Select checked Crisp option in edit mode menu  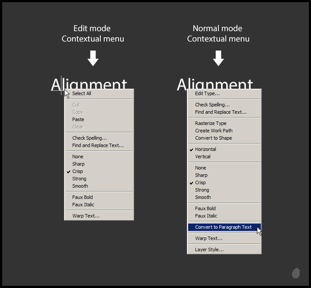[x=77, y=171]
